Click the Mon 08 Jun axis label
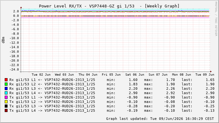219x123 pixels. [181, 75]
